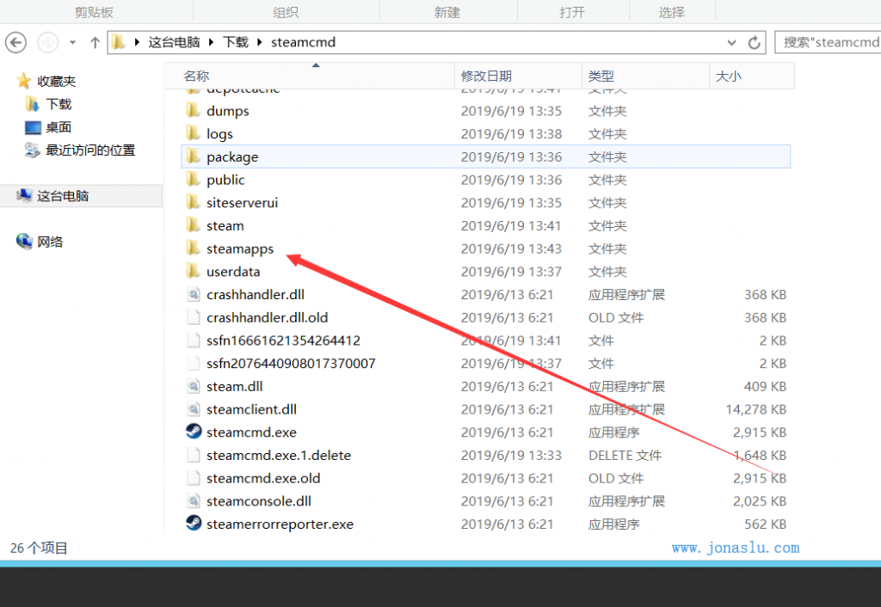The width and height of the screenshot is (881, 607).
Task: Select the userdata folder icon
Action: (193, 271)
